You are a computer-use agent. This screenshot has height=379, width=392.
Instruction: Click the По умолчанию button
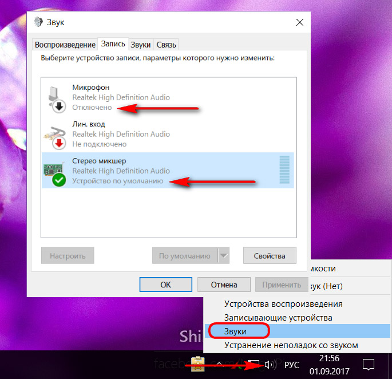tap(185, 255)
